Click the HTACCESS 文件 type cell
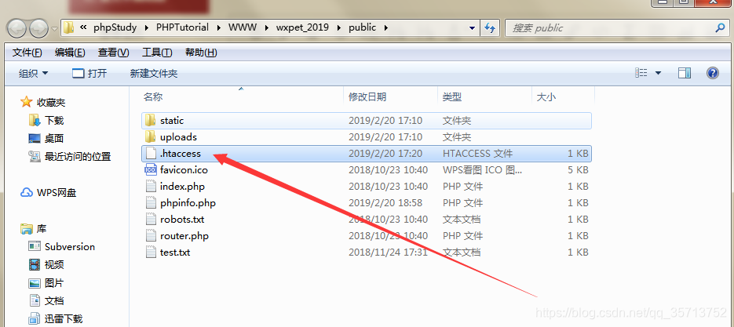Viewport: 734px width, 327px height. pyautogui.click(x=477, y=154)
